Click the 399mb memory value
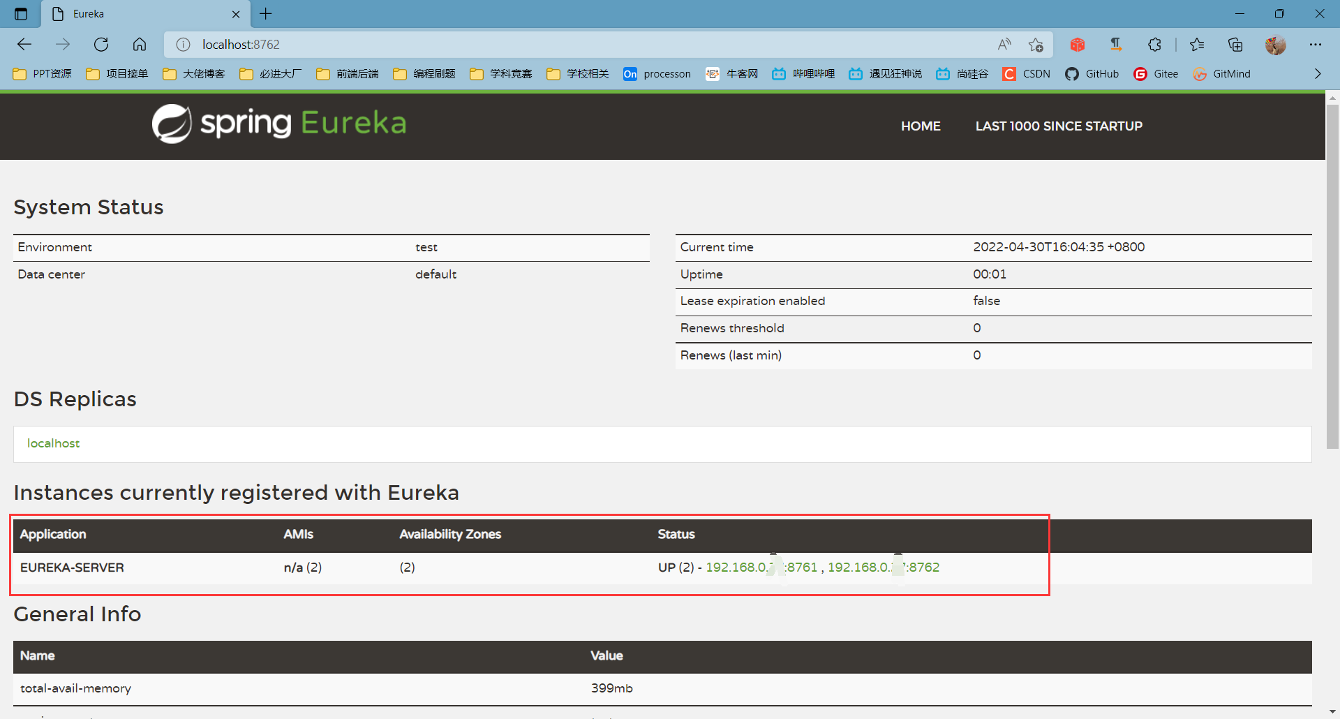Viewport: 1340px width, 719px height. (x=611, y=688)
